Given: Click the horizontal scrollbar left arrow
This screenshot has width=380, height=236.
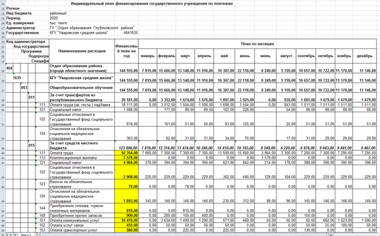Looking at the screenshot, I should 330,235.
